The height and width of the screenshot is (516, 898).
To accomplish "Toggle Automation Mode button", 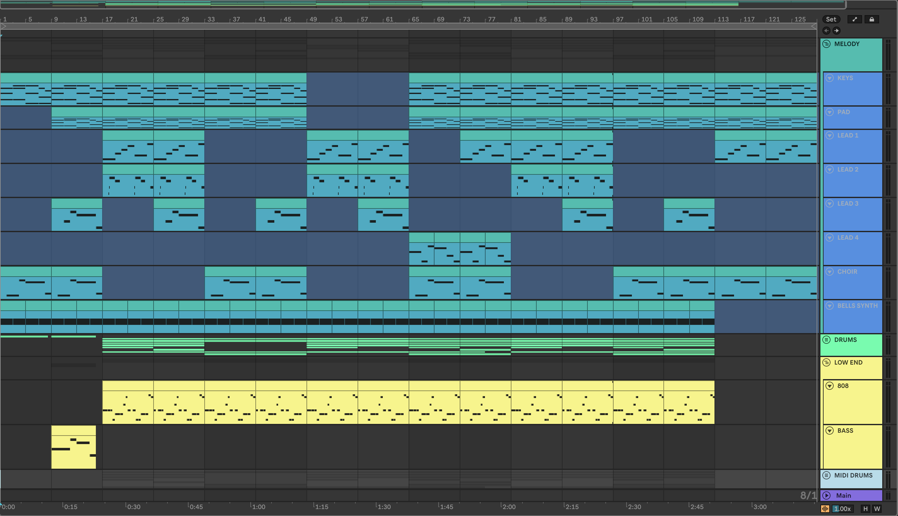I will [x=854, y=20].
